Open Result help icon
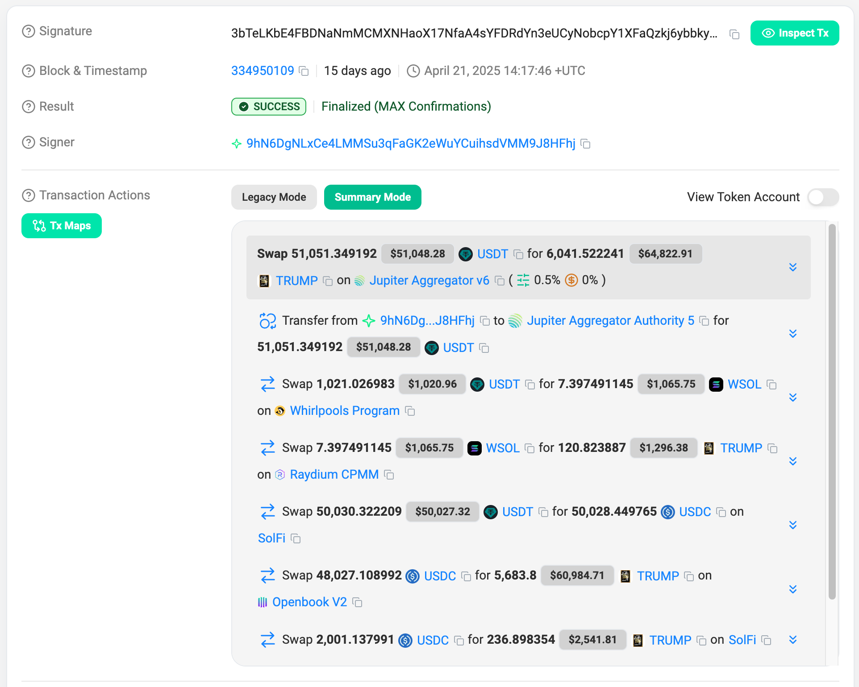 [29, 107]
